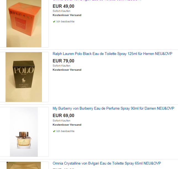Click the EUR 79,00 price

point(63,61)
